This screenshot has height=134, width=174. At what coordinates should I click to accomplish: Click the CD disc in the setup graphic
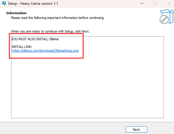point(164,20)
